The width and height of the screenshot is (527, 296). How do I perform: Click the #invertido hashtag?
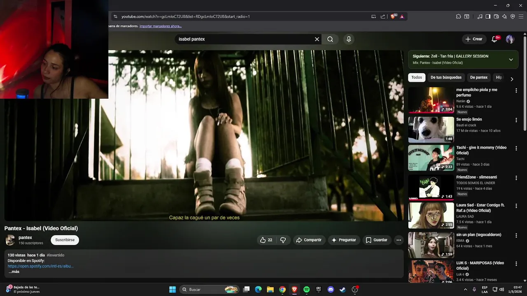tap(56, 255)
